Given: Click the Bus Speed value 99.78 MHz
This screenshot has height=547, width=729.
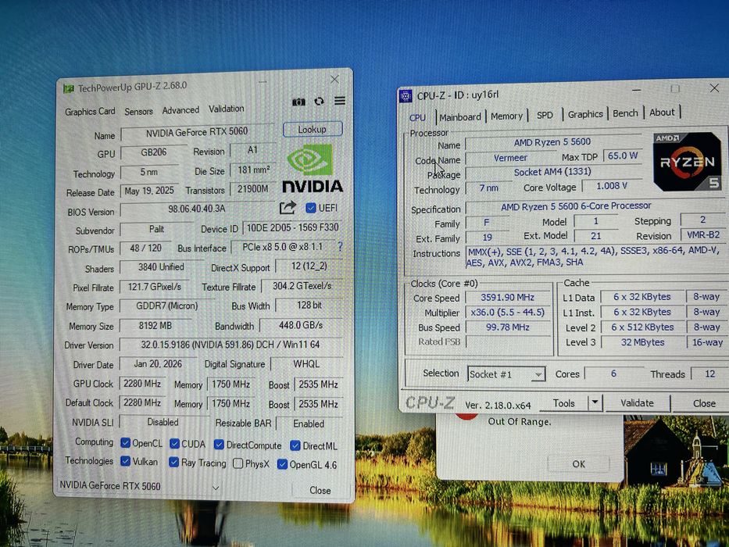Looking at the screenshot, I should coord(507,327).
